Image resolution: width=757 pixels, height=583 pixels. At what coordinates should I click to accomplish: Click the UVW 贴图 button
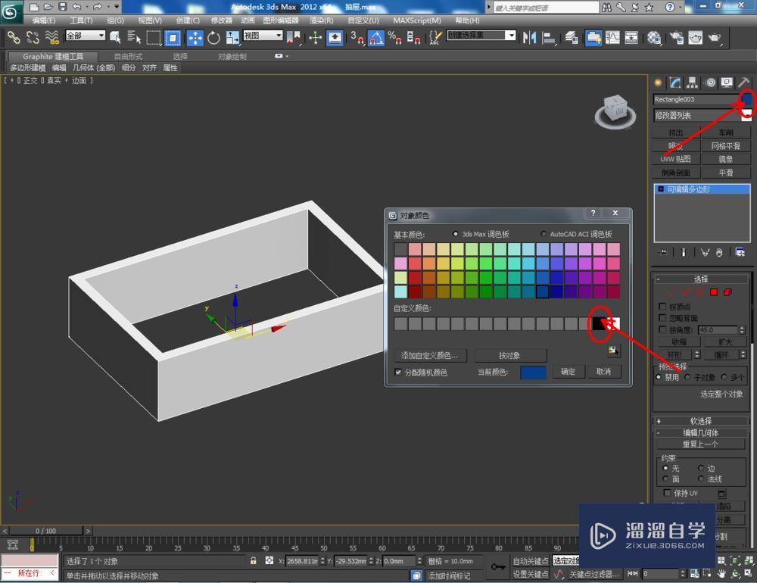[674, 159]
